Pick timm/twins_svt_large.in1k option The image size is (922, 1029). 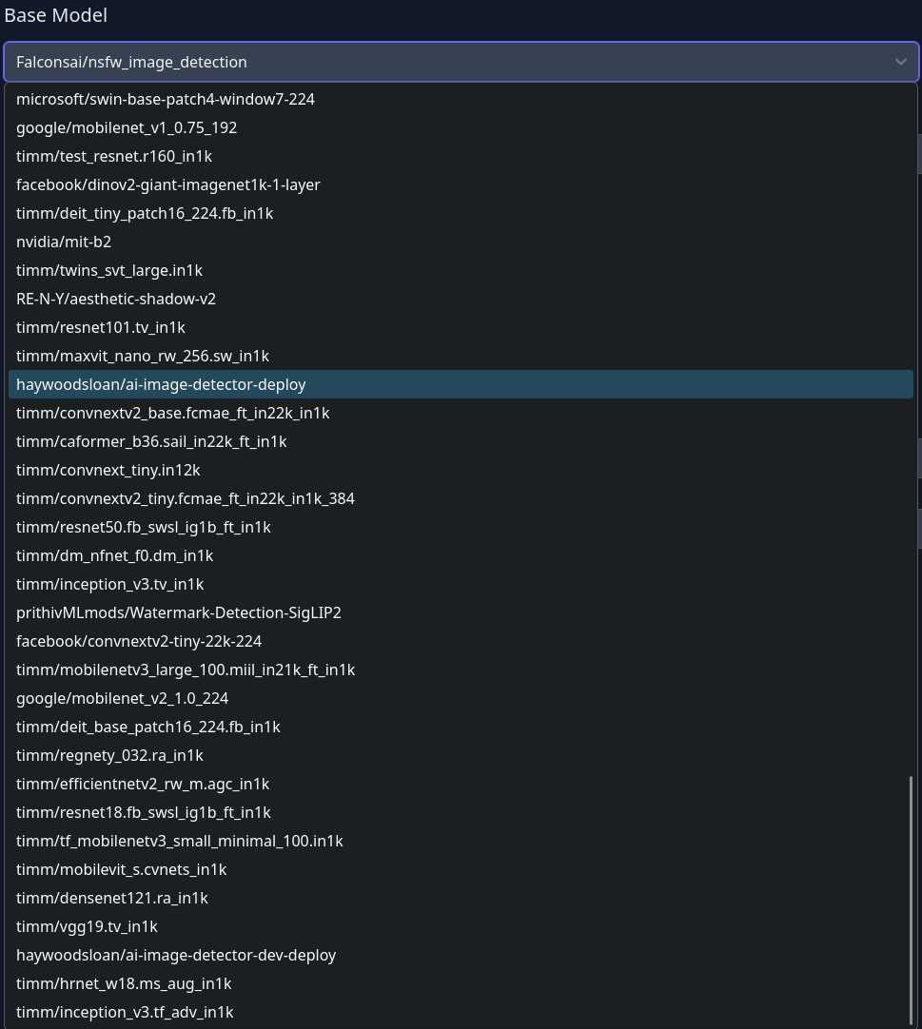[x=461, y=270]
